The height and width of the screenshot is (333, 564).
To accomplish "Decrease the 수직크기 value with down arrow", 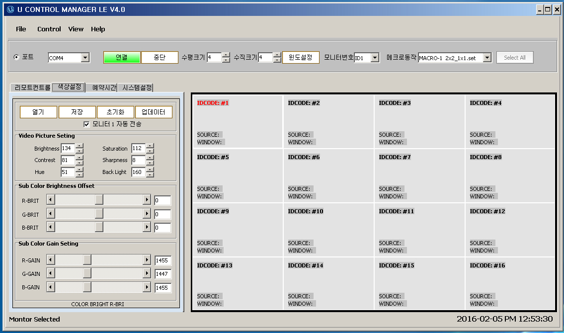I will 277,60.
